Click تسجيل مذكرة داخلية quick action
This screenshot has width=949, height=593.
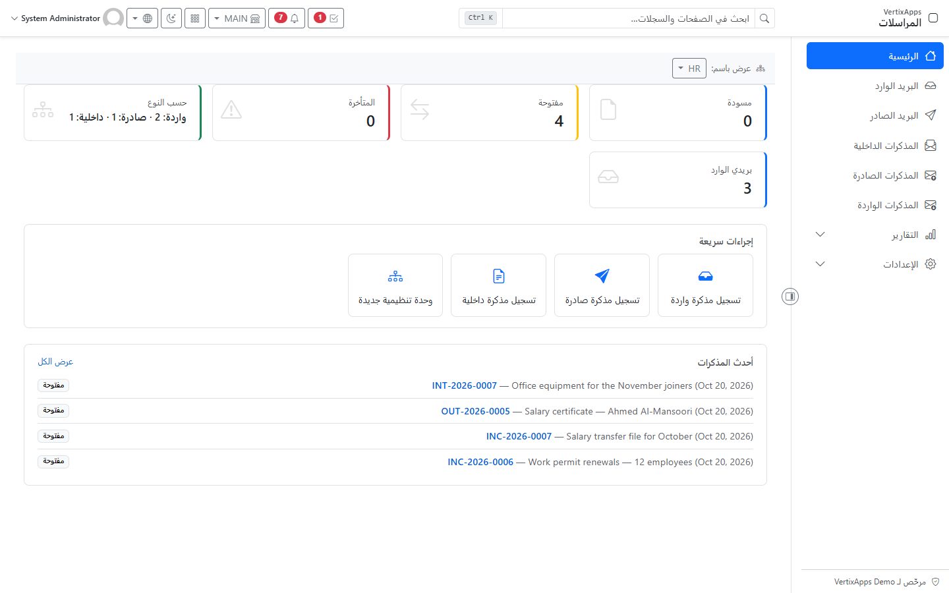pyautogui.click(x=498, y=285)
